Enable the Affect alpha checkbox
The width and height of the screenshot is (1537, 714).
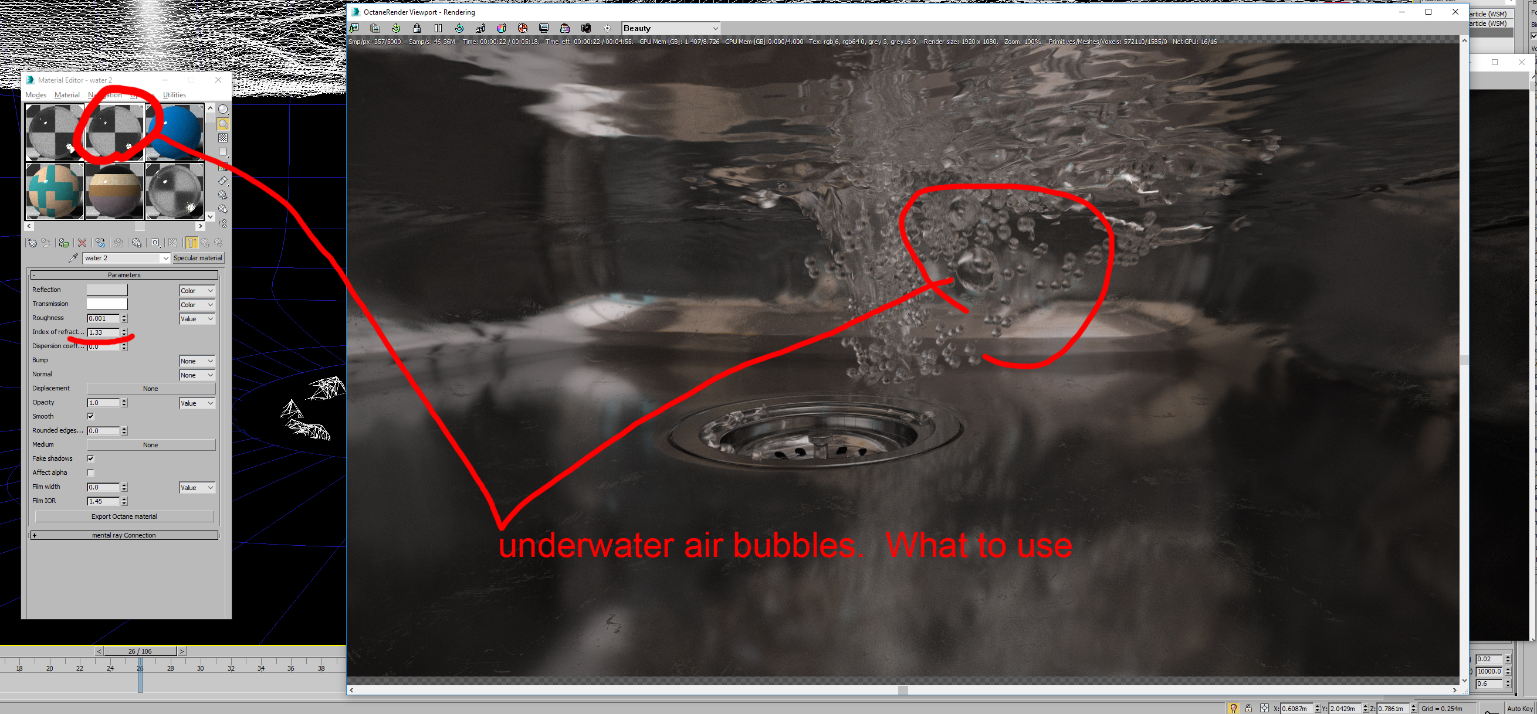tap(91, 472)
